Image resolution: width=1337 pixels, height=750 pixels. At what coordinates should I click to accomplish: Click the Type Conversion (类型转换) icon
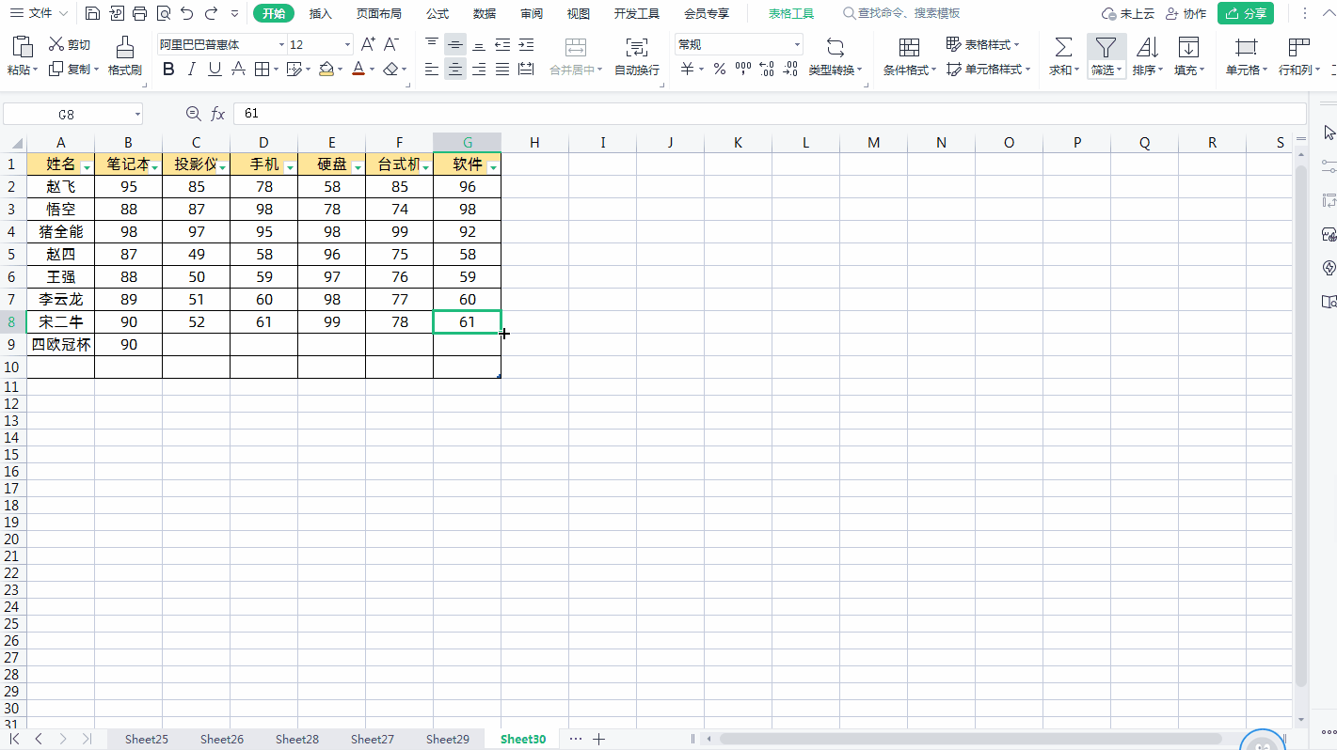(x=835, y=47)
